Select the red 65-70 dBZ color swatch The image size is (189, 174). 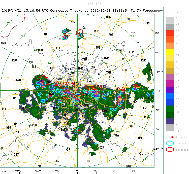[170, 33]
